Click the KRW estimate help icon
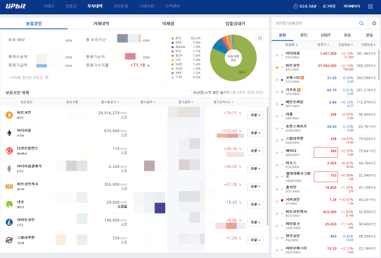The width and height of the screenshot is (381, 258). coord(47,78)
